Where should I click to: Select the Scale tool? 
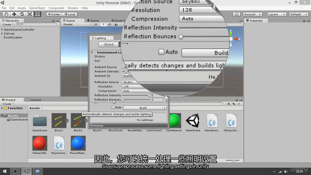(x=30, y=14)
